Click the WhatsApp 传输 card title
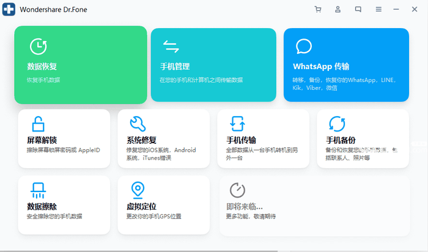The image size is (428, 252). tap(321, 66)
